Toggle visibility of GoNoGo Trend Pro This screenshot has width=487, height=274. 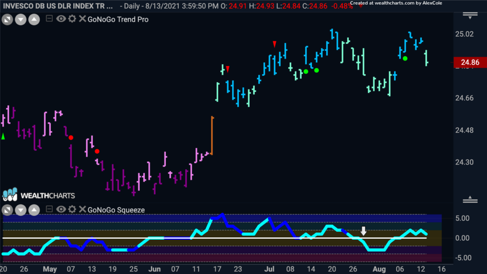pos(61,19)
